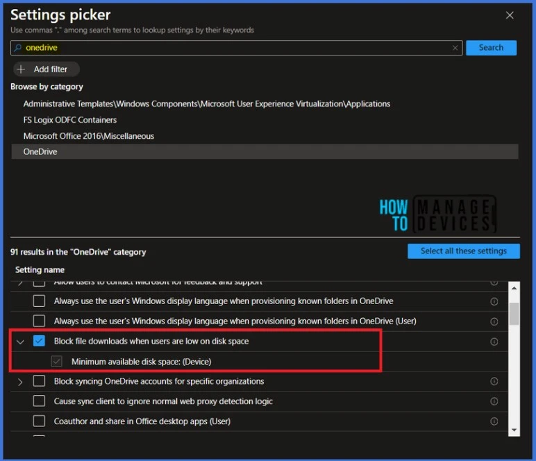Click into the onedrive search field
536x461 pixels.
pyautogui.click(x=236, y=48)
